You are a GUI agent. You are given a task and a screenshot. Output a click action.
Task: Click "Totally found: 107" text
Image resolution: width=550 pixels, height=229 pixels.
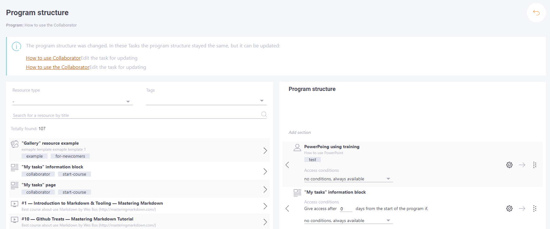click(28, 129)
